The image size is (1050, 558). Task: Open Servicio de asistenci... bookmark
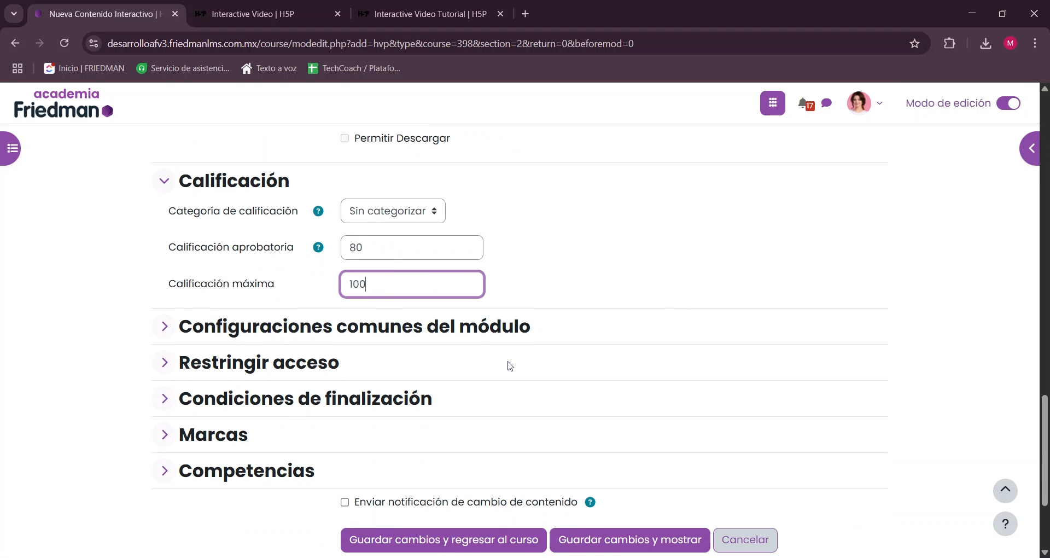click(183, 68)
